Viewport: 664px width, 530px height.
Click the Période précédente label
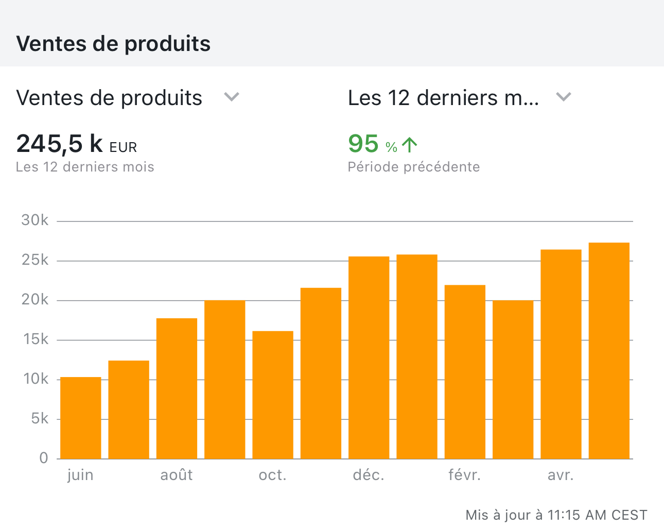coord(414,167)
